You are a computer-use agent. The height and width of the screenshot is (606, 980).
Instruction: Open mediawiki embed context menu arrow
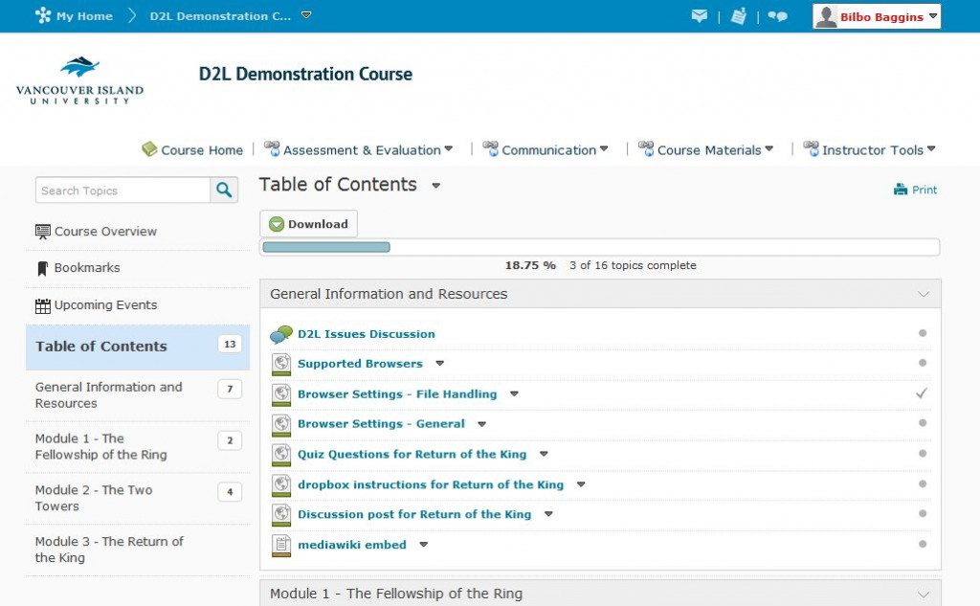pyautogui.click(x=424, y=545)
